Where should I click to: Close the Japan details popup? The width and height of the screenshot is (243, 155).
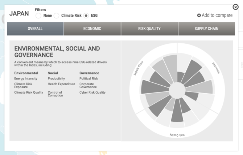pos(235,7)
